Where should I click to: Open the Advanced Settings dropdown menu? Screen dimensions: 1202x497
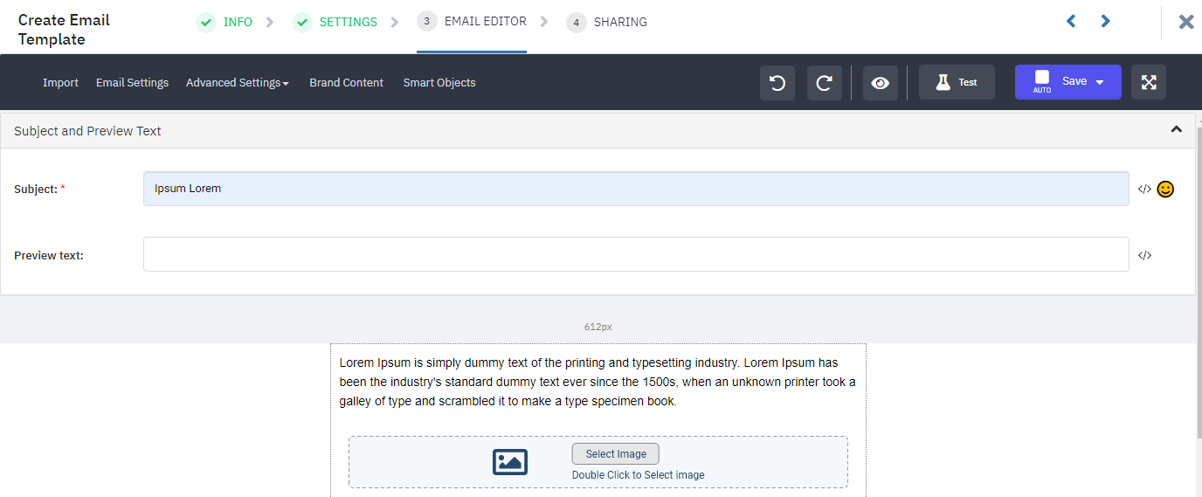238,83
